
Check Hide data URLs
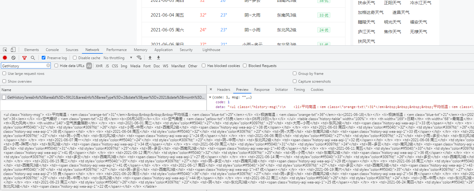click(56, 65)
